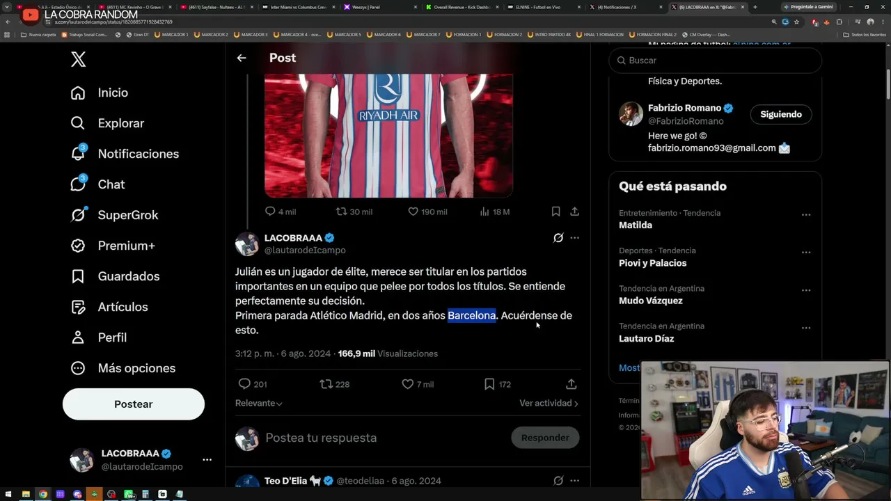Click the Artículos icon in sidebar
This screenshot has height=501, width=891.
coord(78,307)
